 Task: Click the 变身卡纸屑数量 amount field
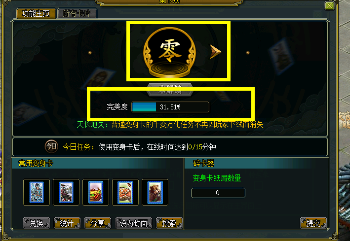(218, 193)
